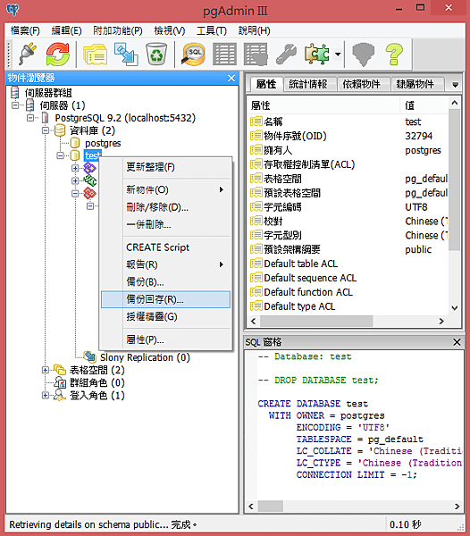Open the 檔案(F) menu
Viewport: 470px width, 536px height.
[x=25, y=30]
